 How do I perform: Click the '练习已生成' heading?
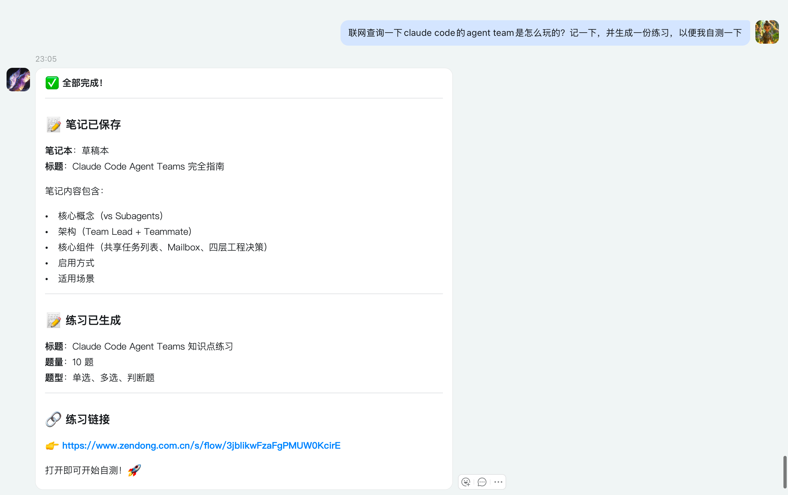pos(93,320)
